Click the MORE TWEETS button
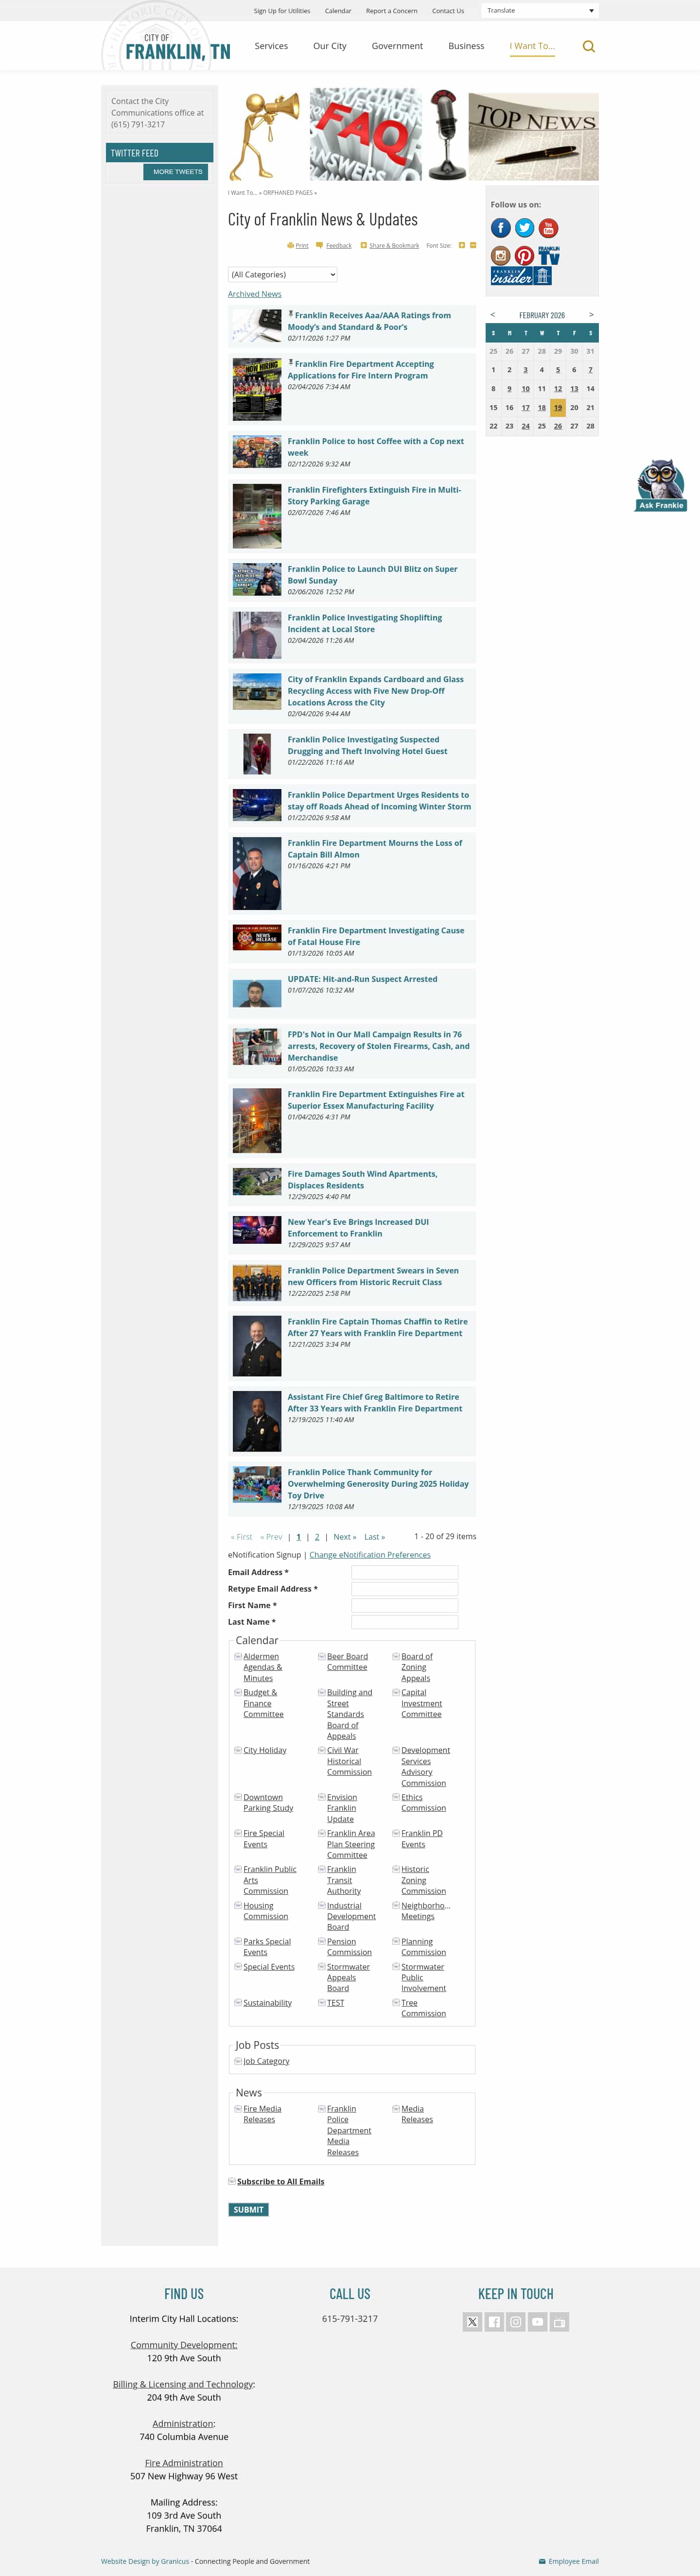This screenshot has width=700, height=2576. pyautogui.click(x=177, y=172)
